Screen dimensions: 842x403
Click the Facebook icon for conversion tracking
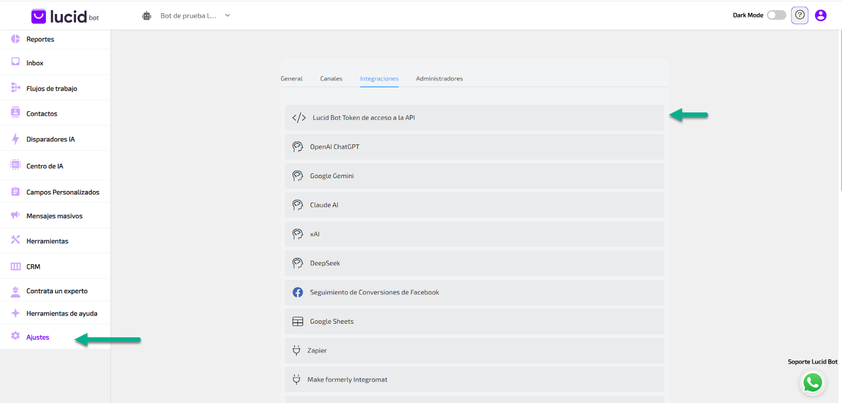pyautogui.click(x=298, y=292)
